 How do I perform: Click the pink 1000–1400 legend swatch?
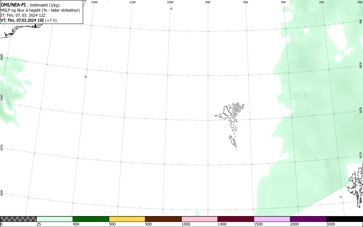(200, 219)
